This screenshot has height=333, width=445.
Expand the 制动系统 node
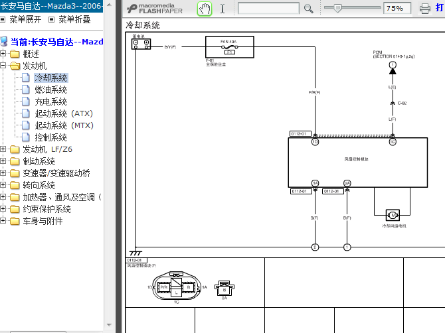pyautogui.click(x=3, y=161)
